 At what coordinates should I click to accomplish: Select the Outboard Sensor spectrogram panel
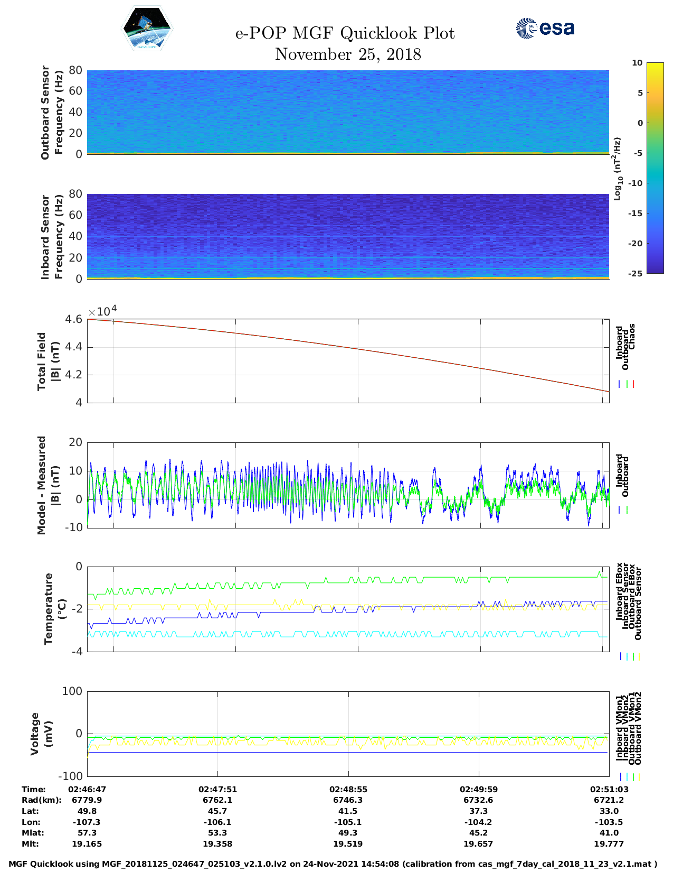click(x=348, y=112)
